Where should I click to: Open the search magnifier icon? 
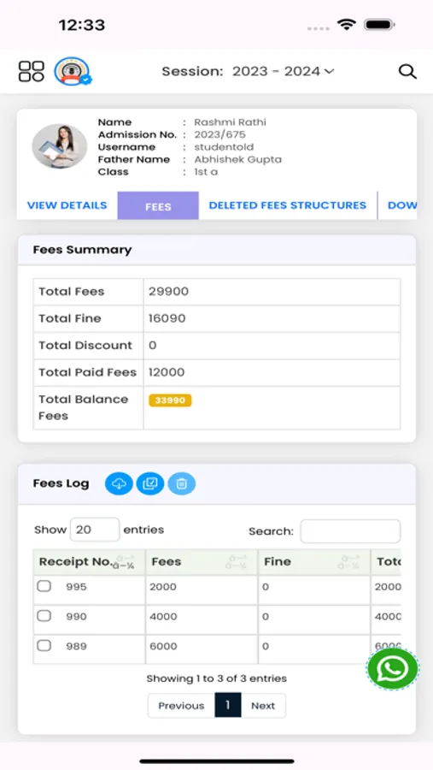click(x=407, y=72)
